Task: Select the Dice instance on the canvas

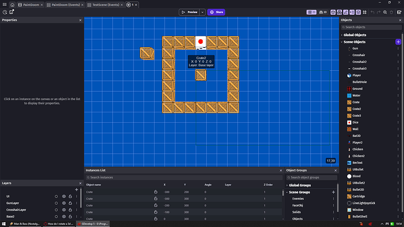Action: click(x=201, y=42)
